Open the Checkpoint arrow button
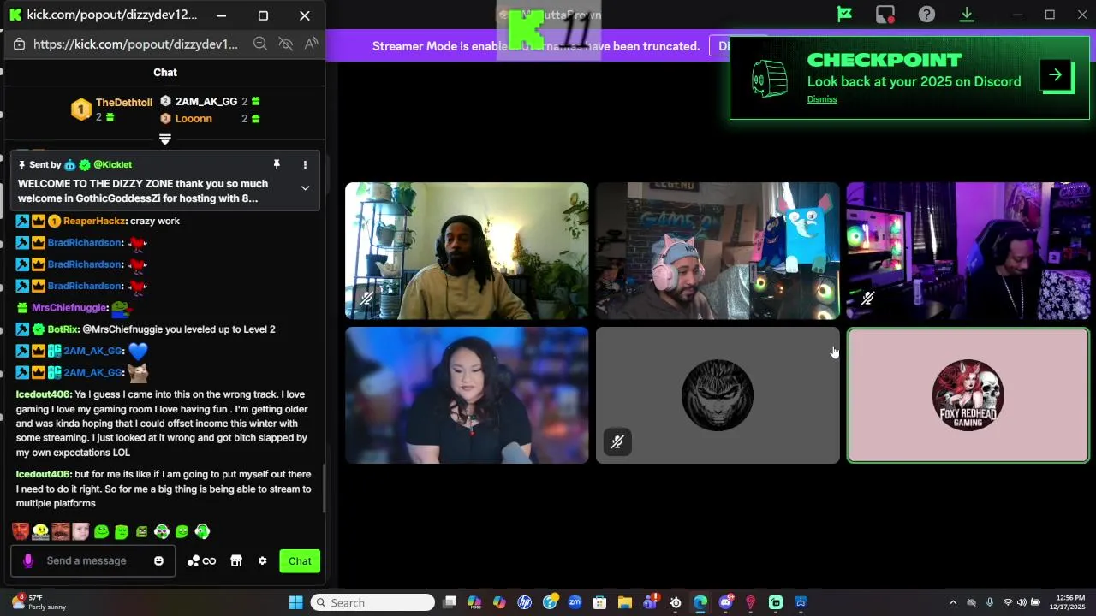The image size is (1096, 616). 1056,75
